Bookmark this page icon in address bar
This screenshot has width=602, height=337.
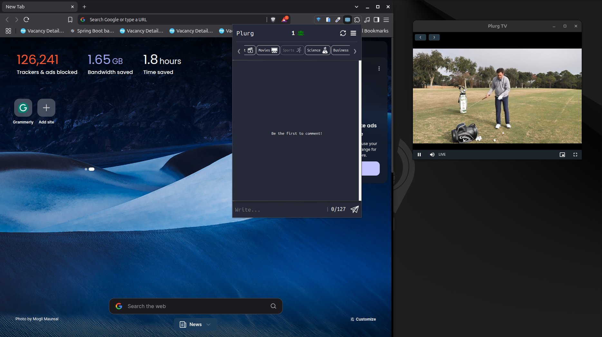[70, 20]
